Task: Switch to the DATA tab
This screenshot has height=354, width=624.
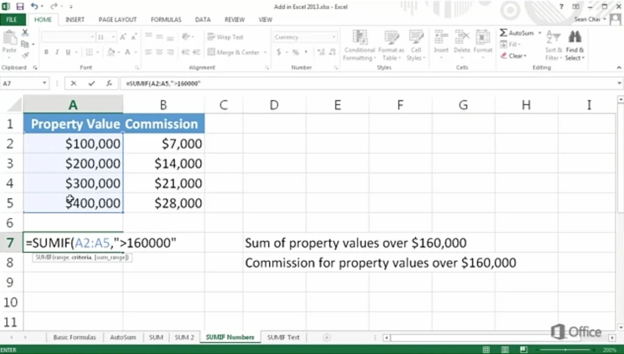Action: (202, 19)
